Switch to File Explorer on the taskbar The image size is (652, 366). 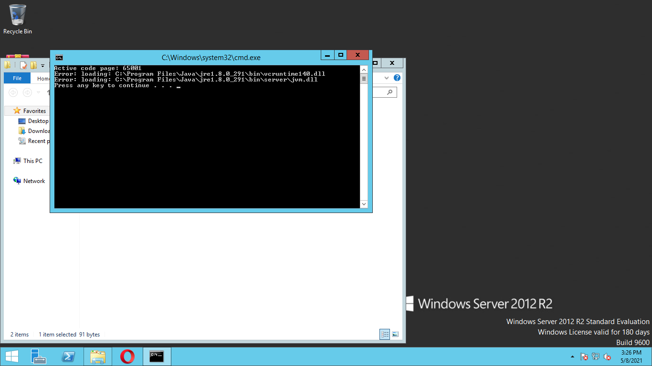click(x=98, y=356)
